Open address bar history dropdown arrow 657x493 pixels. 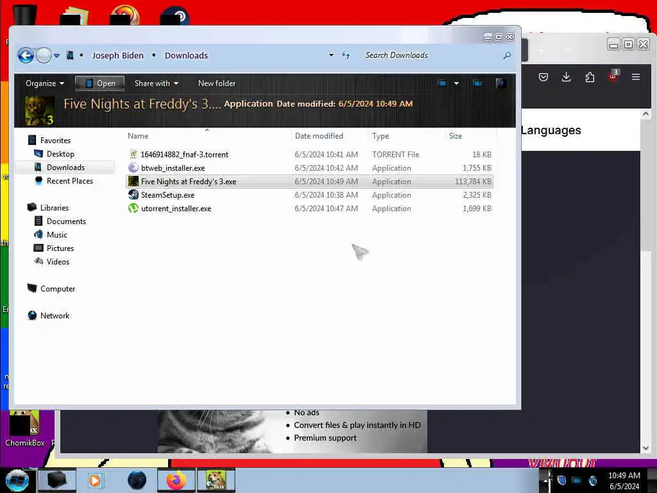(x=331, y=55)
